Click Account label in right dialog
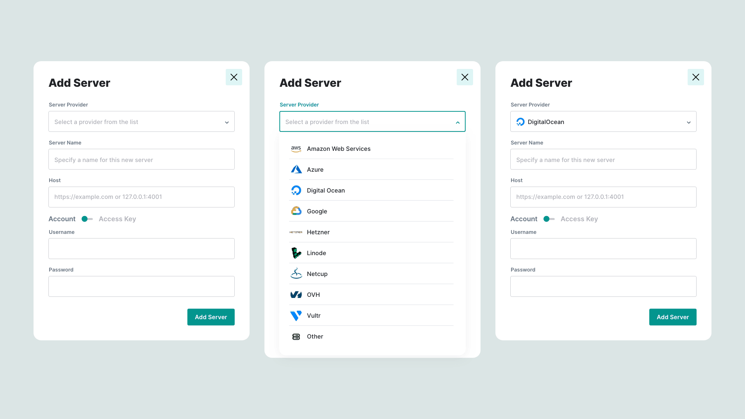The height and width of the screenshot is (419, 745). (x=524, y=219)
